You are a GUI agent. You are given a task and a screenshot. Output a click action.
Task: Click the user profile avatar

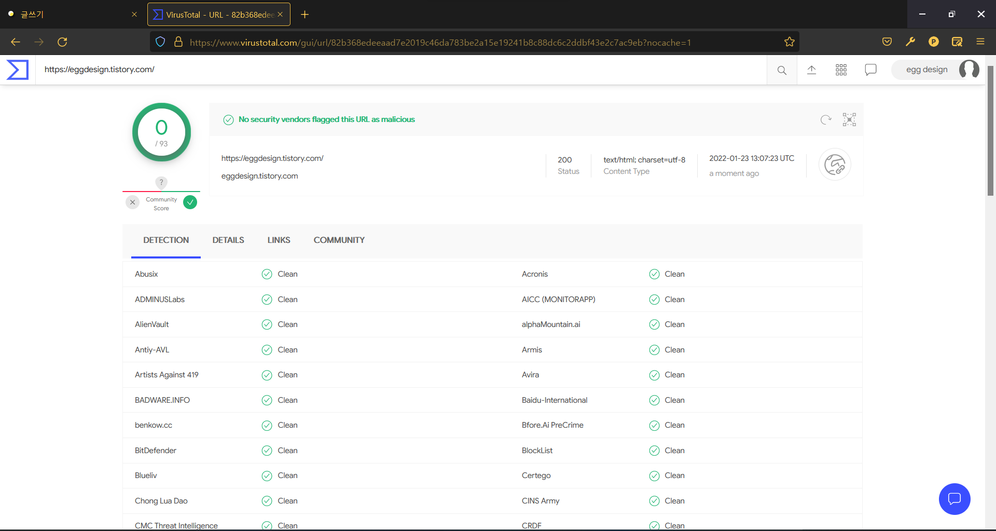[969, 70]
